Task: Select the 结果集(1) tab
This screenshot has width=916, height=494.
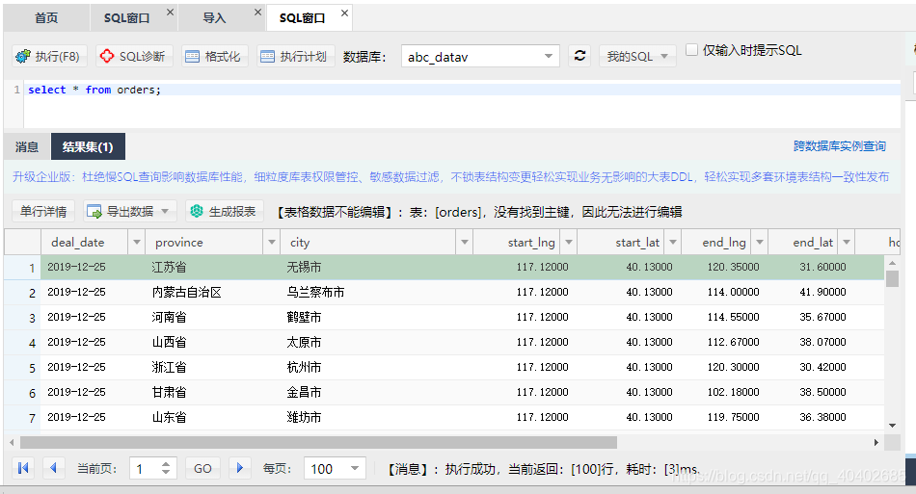Action: [88, 147]
